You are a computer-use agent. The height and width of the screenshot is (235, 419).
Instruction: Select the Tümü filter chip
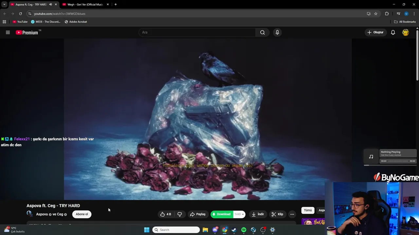pos(308,210)
